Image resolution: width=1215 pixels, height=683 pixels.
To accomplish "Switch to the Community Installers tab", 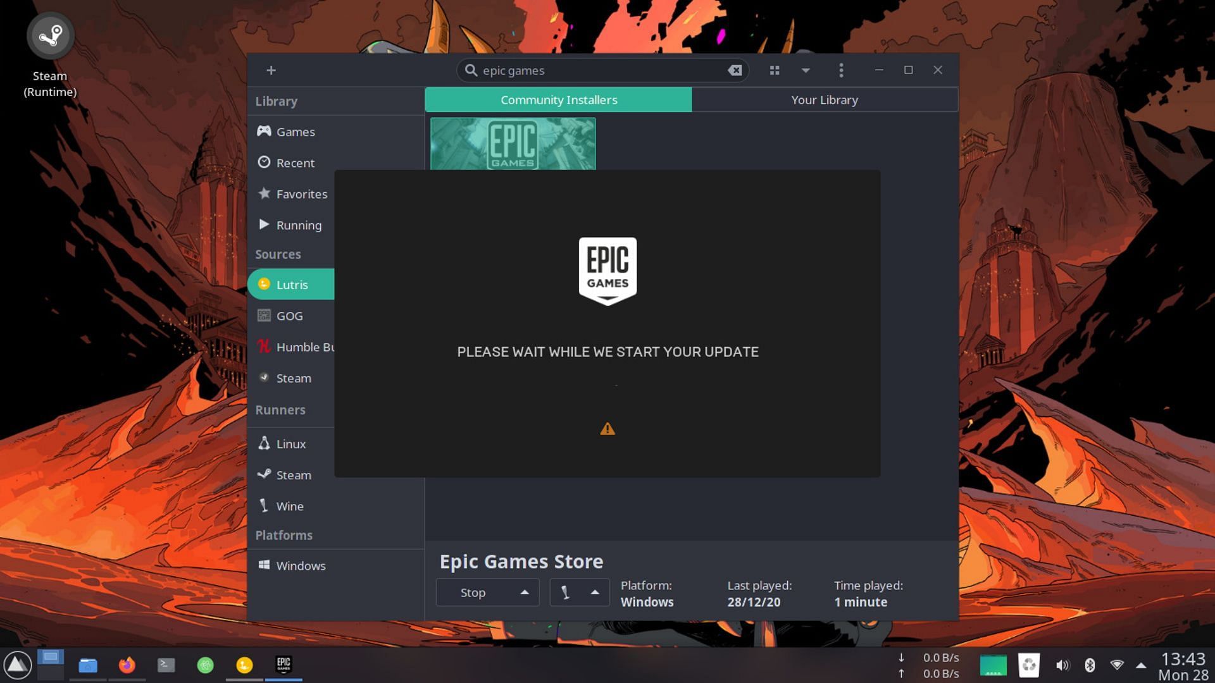I will pyautogui.click(x=559, y=99).
